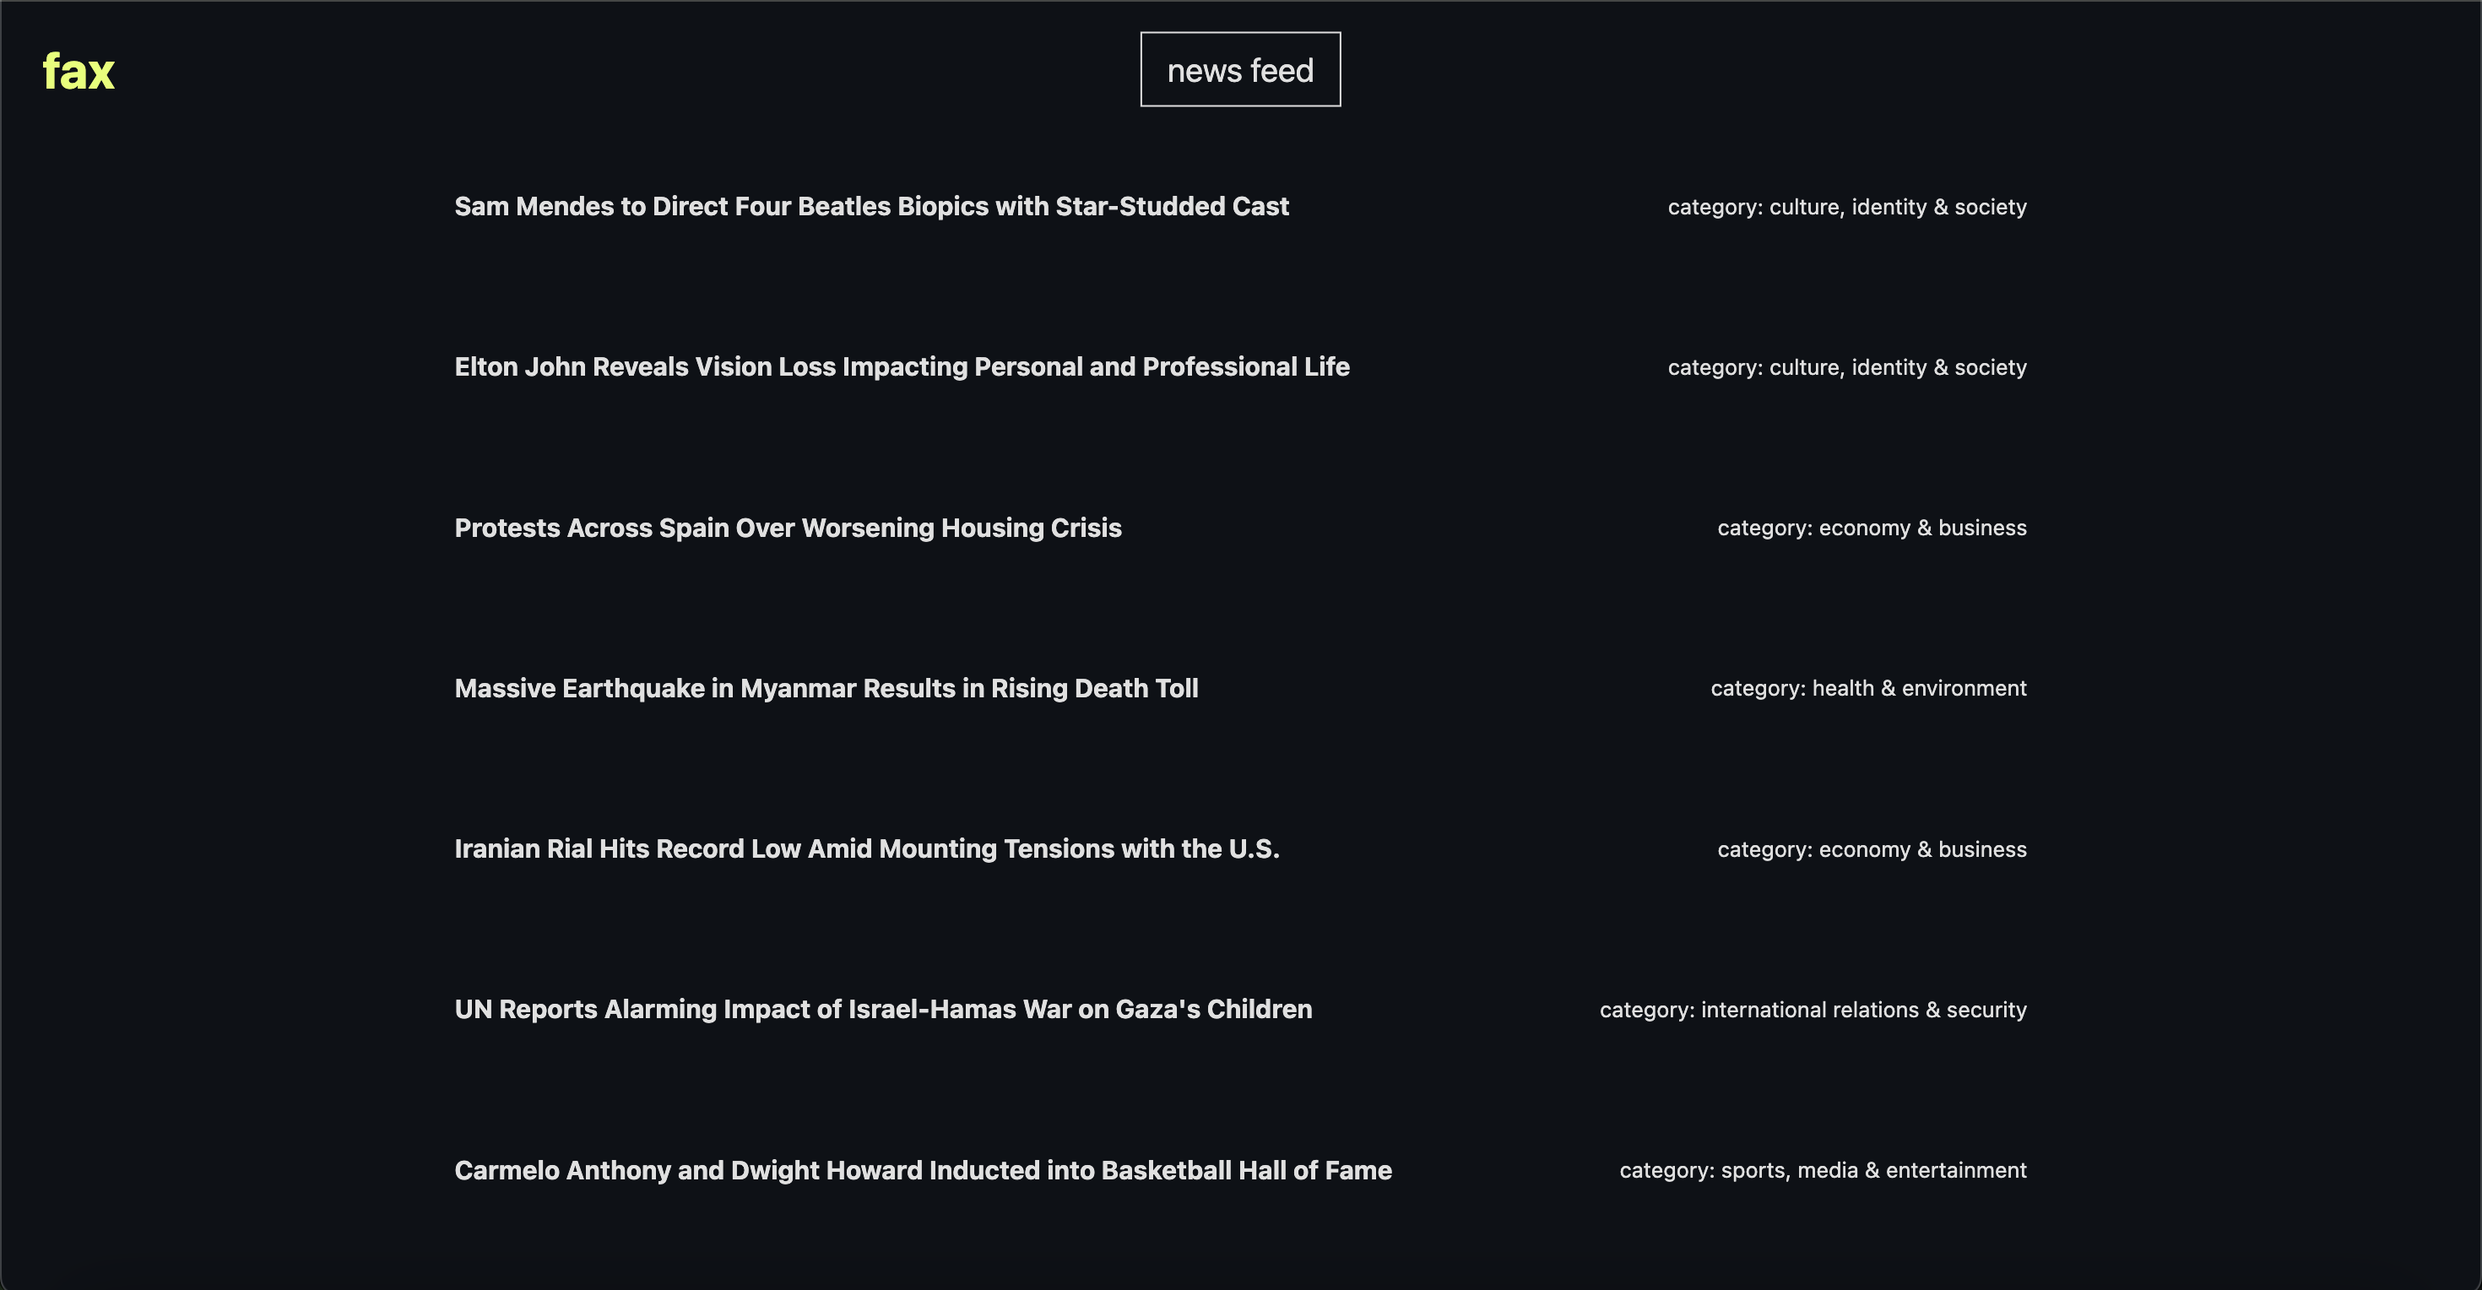Click health & environment category label
This screenshot has height=1290, width=2482.
1867,688
